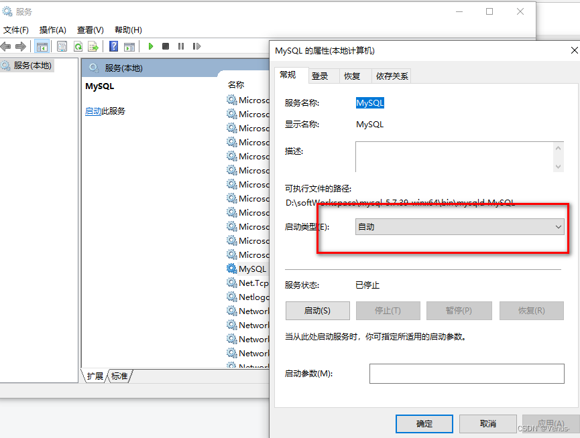This screenshot has height=438, width=580.
Task: Maximize the 服务 window
Action: tap(489, 12)
